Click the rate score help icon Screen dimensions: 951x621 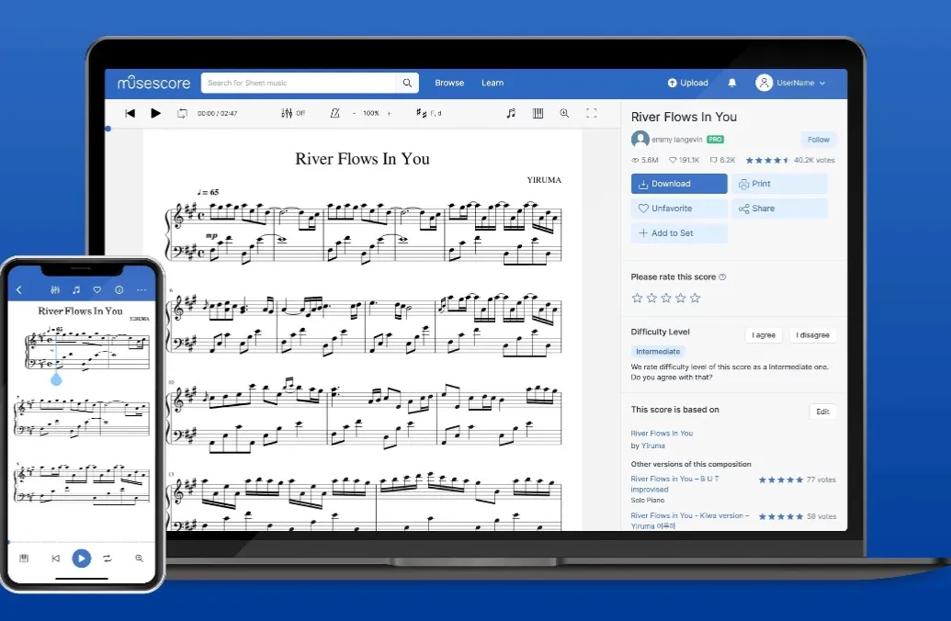tap(722, 277)
